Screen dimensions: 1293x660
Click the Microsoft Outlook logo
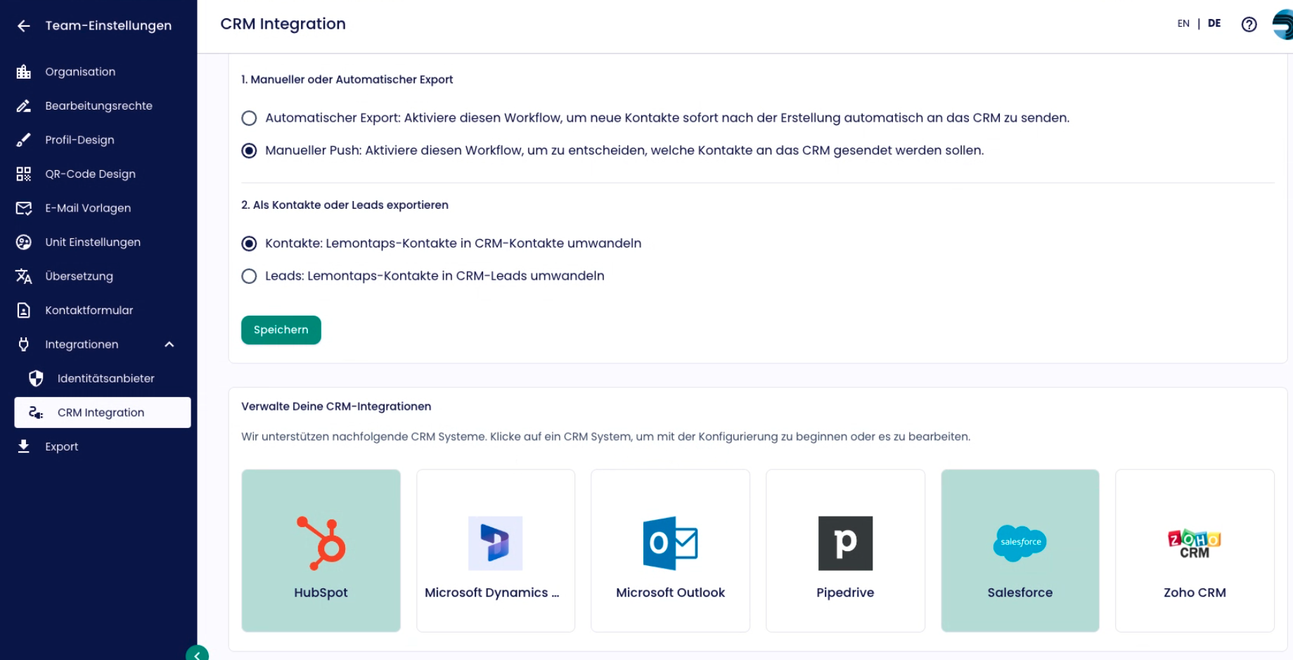pyautogui.click(x=670, y=543)
